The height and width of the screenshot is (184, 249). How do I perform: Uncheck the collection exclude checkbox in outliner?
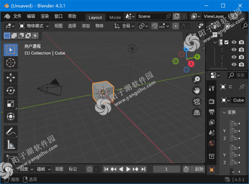coord(226,42)
